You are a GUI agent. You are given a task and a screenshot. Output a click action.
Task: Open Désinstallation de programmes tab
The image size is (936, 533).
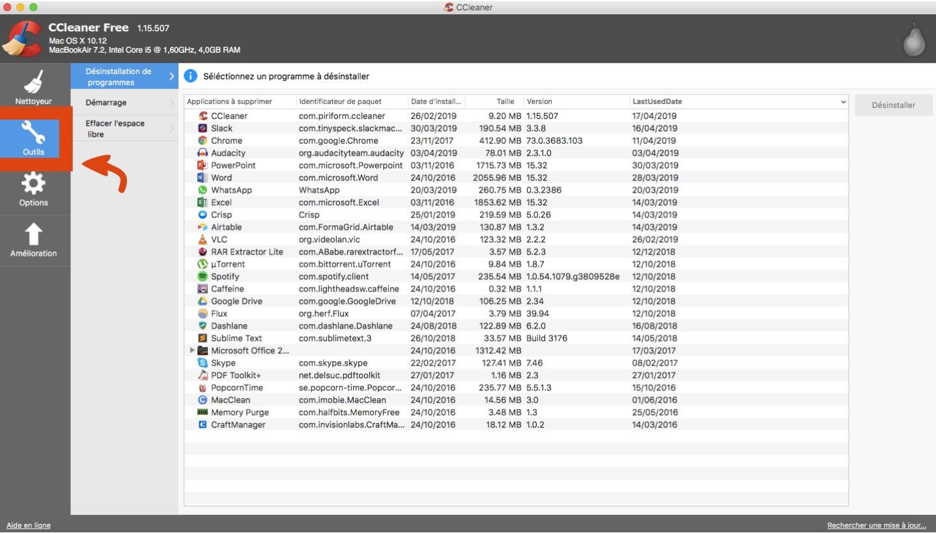click(x=124, y=77)
